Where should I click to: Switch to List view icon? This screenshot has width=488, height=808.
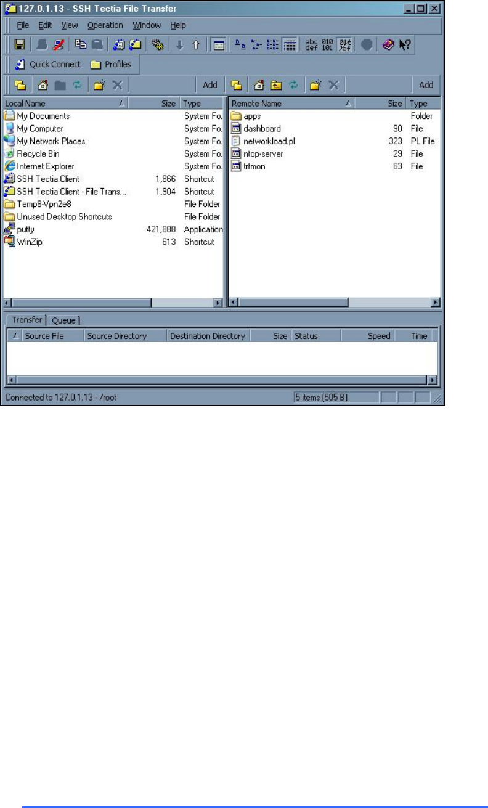[x=274, y=45]
